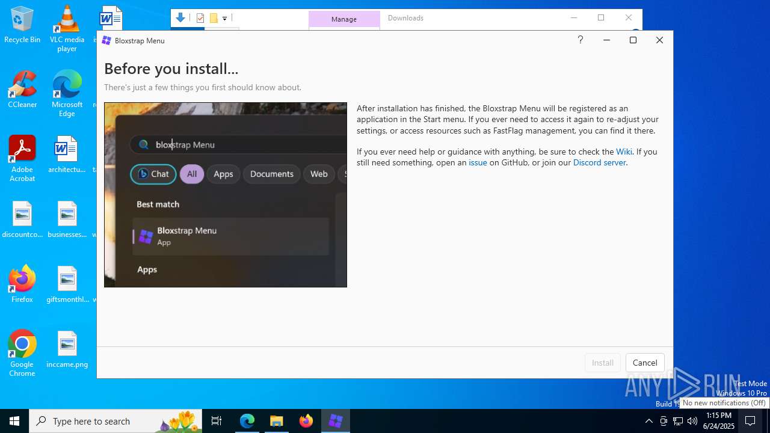The image size is (770, 433).
Task: Switch to Bloxstrap on the taskbar
Action: click(x=336, y=421)
